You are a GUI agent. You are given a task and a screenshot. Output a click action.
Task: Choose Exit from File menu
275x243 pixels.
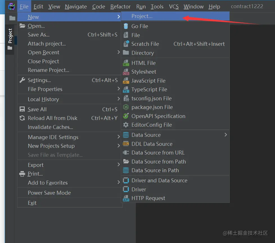[x=69, y=203]
